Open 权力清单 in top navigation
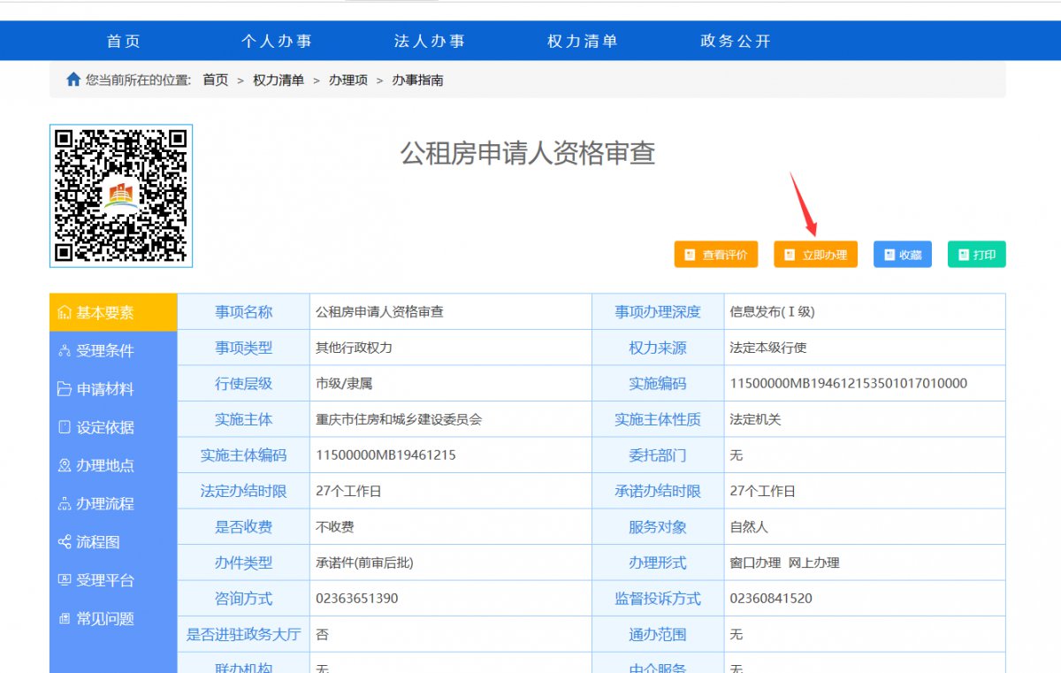This screenshot has width=1061, height=673. coord(583,42)
